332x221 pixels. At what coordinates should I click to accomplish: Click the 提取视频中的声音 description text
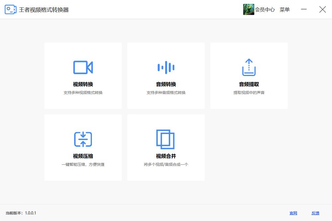pyautogui.click(x=249, y=93)
